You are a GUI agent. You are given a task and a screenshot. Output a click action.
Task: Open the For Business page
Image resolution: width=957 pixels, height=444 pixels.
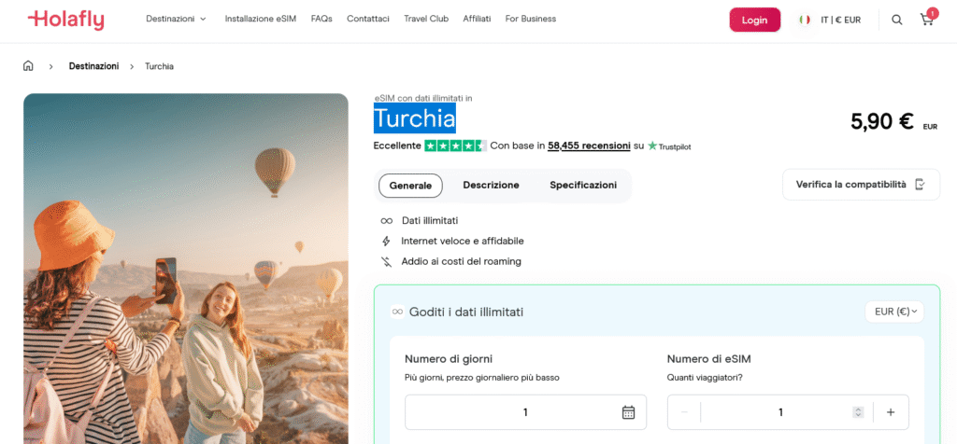pyautogui.click(x=531, y=19)
